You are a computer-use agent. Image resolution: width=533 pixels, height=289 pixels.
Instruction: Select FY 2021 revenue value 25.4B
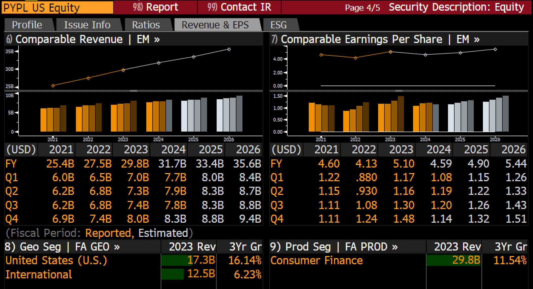[60, 164]
